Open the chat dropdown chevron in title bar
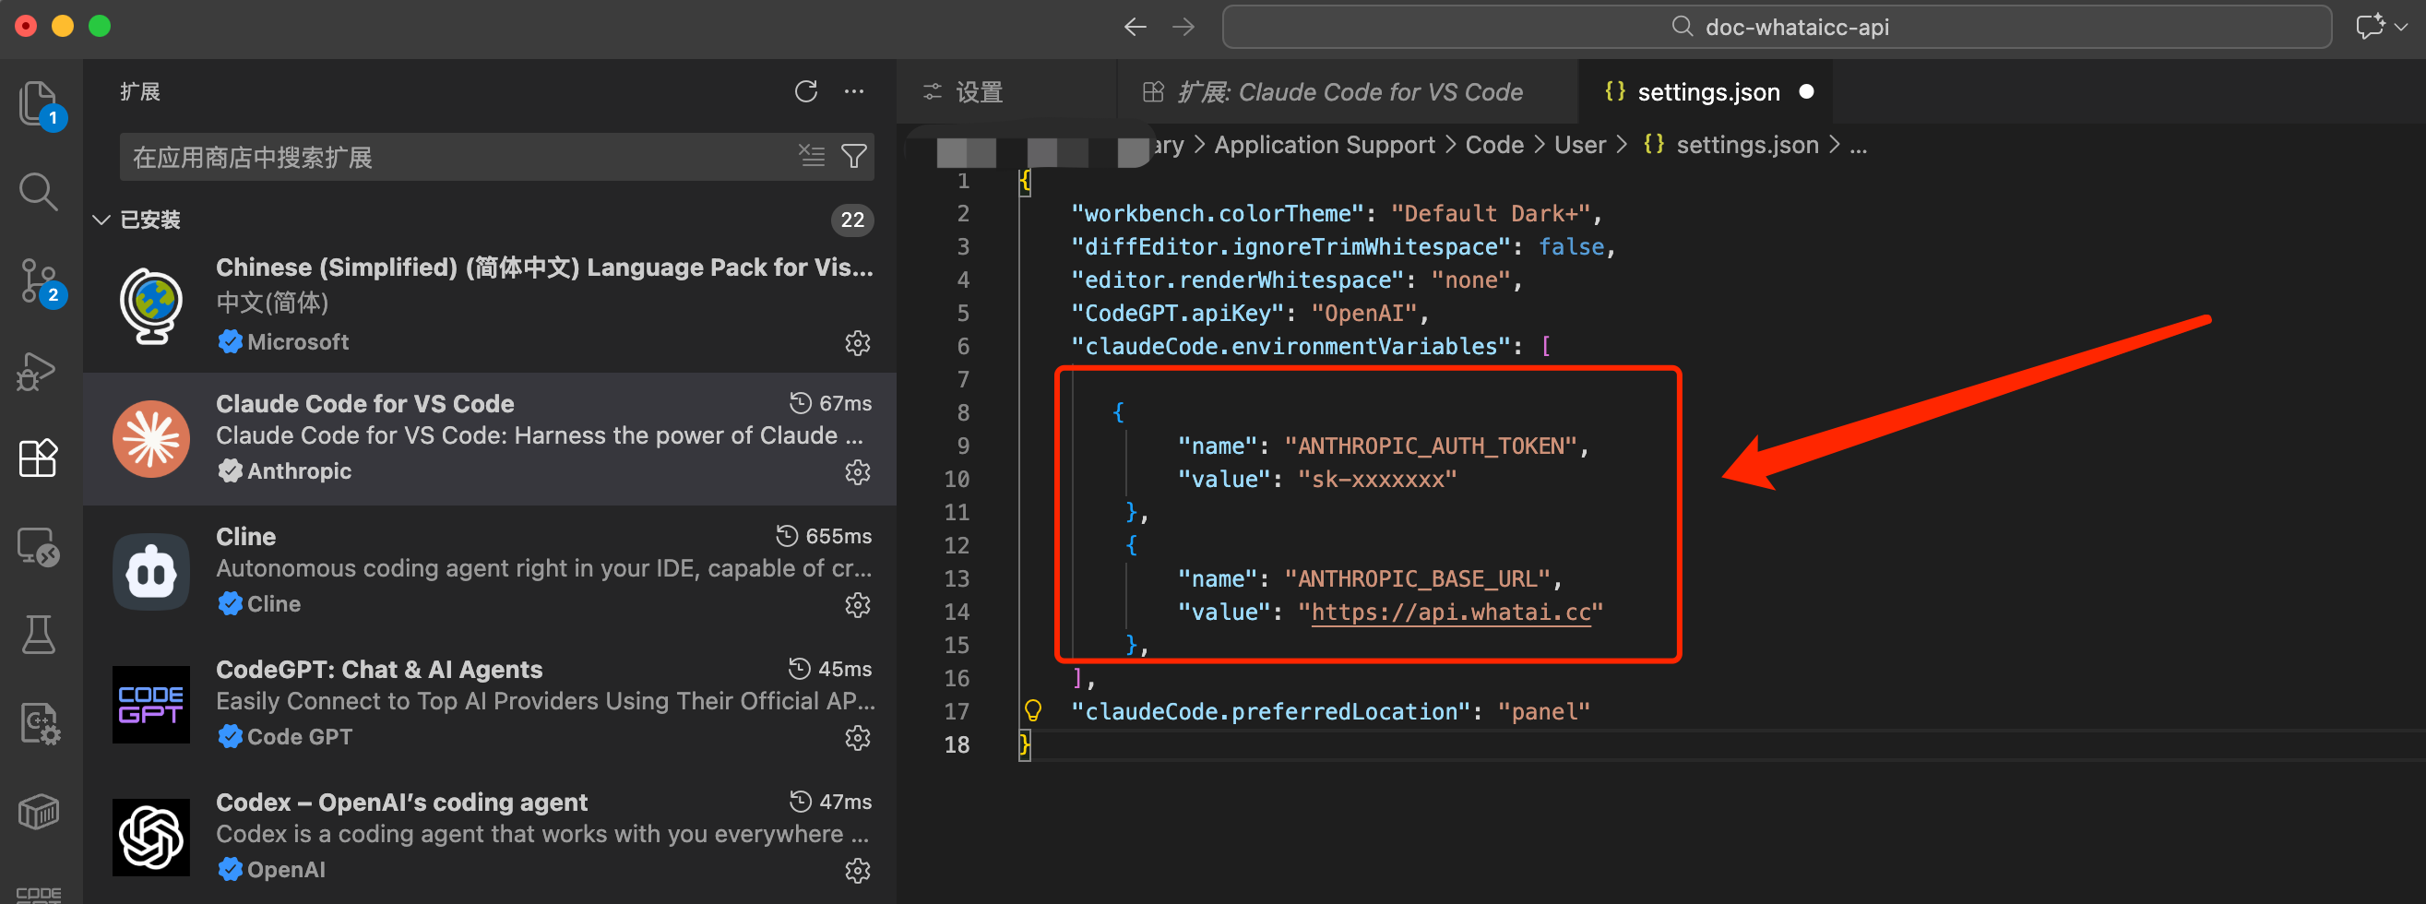This screenshot has width=2426, height=904. [x=2400, y=27]
